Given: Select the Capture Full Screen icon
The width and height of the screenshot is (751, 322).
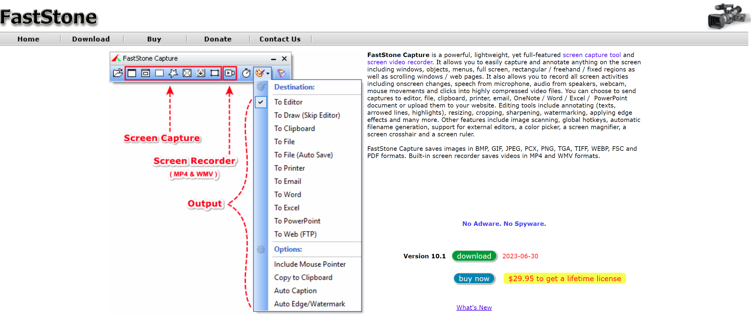Looking at the screenshot, I should [187, 73].
